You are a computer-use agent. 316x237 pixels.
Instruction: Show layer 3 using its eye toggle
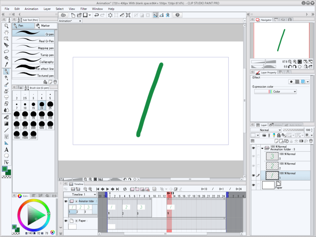pos(253,156)
